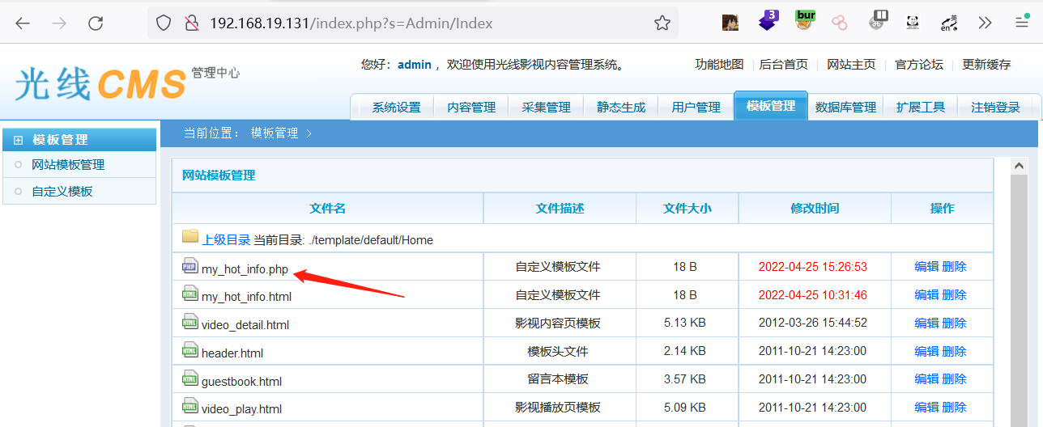Go to 上级目录 parent directory
Viewport: 1043px width, 427px height.
click(226, 239)
